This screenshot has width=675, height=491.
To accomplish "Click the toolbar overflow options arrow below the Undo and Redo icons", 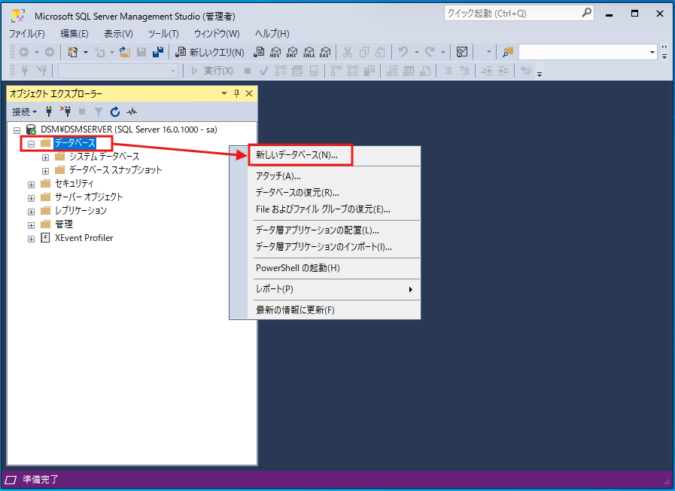I will click(x=540, y=73).
